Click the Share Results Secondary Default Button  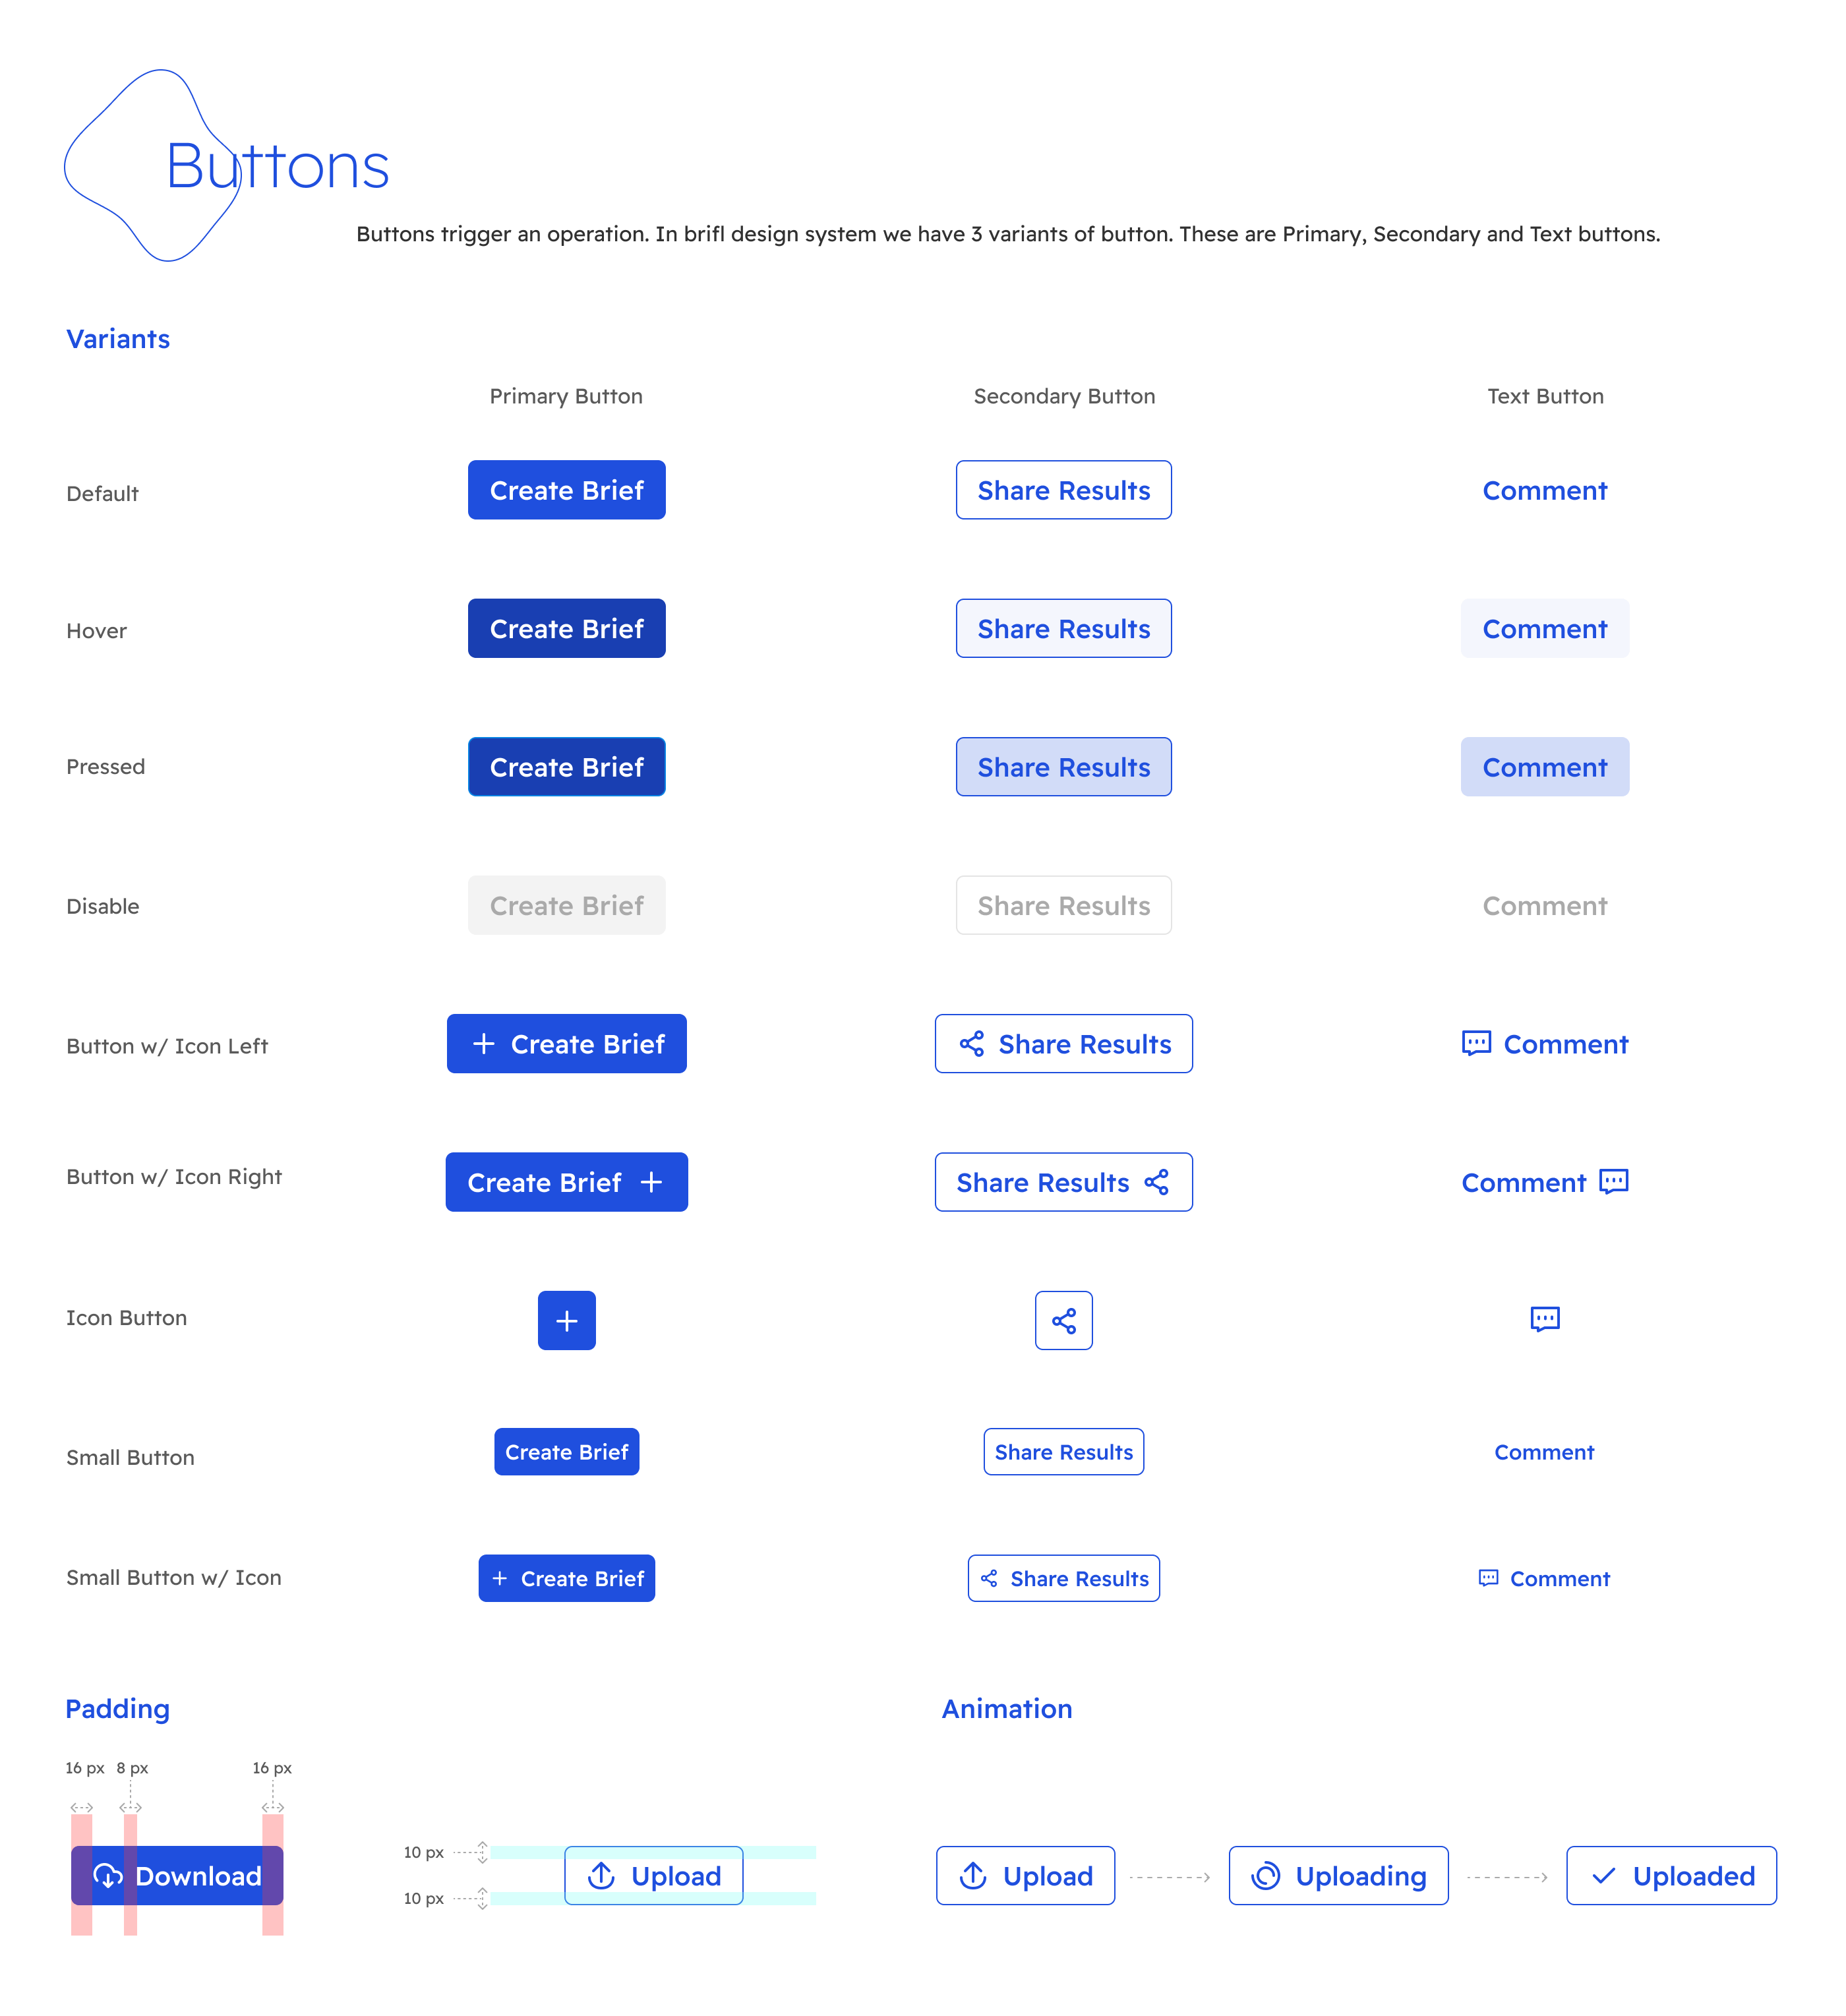tap(1063, 490)
